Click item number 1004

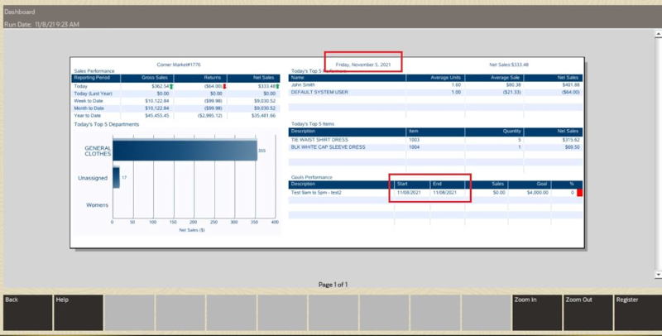[x=415, y=147]
